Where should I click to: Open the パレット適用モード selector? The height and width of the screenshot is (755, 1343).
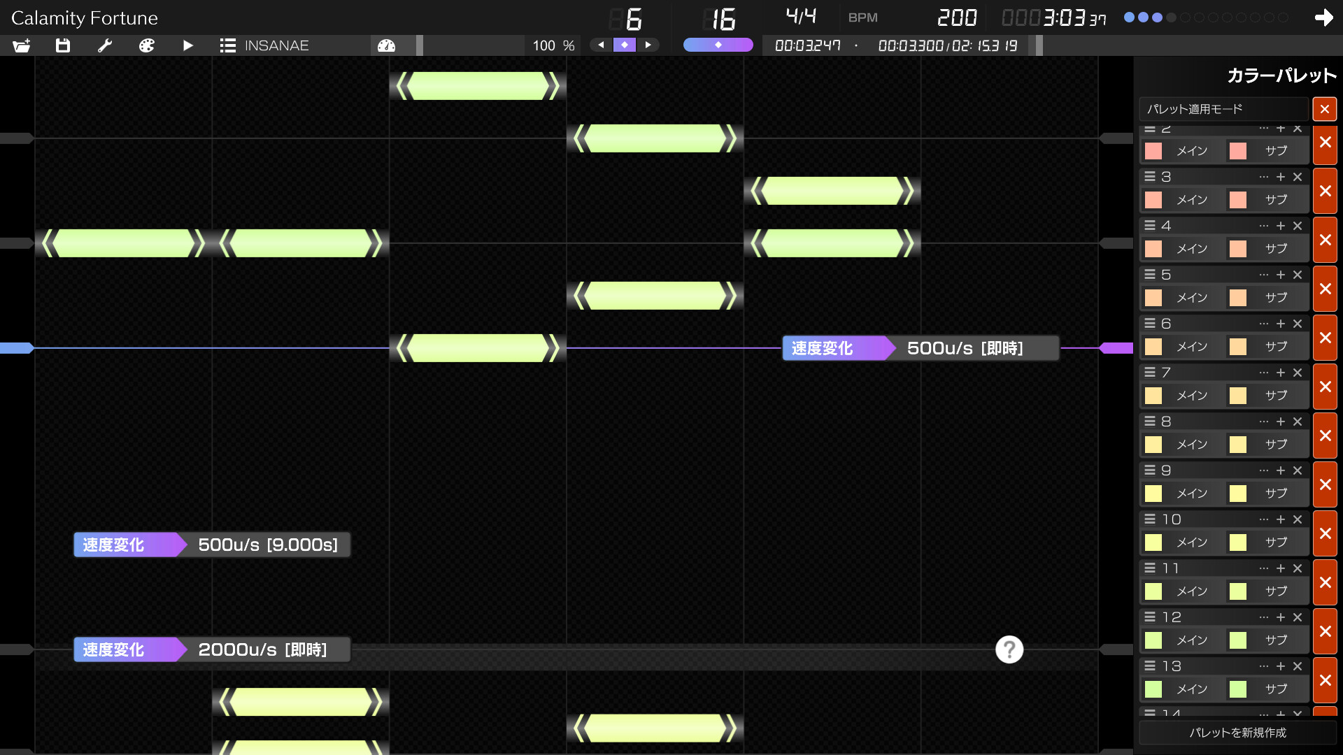point(1223,109)
